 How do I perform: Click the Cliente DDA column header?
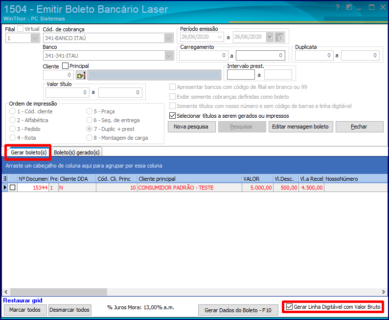(x=77, y=179)
